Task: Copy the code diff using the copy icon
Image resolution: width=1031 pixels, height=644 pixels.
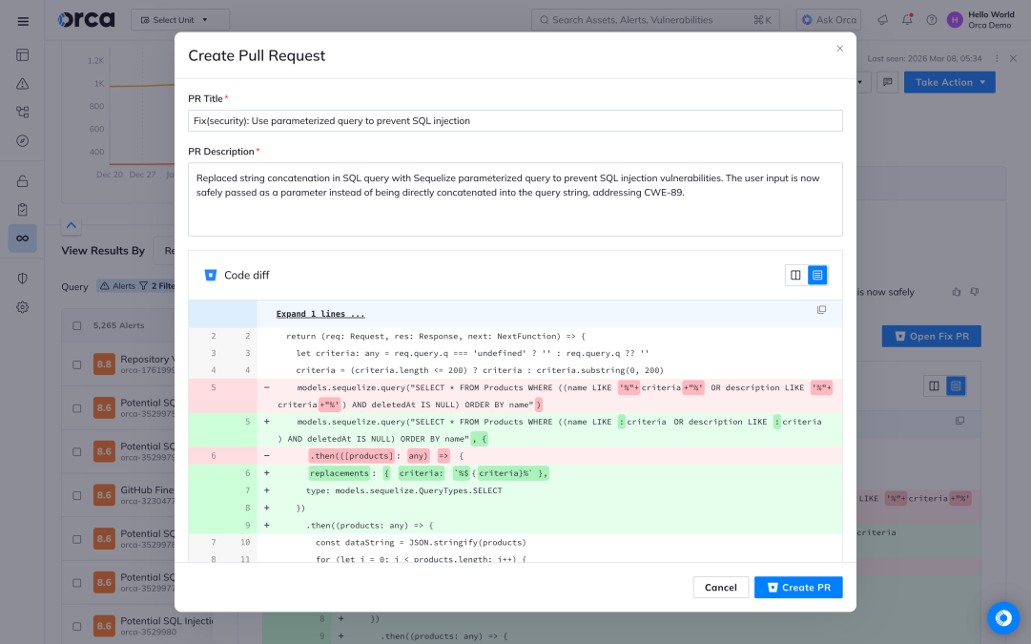Action: pos(821,310)
